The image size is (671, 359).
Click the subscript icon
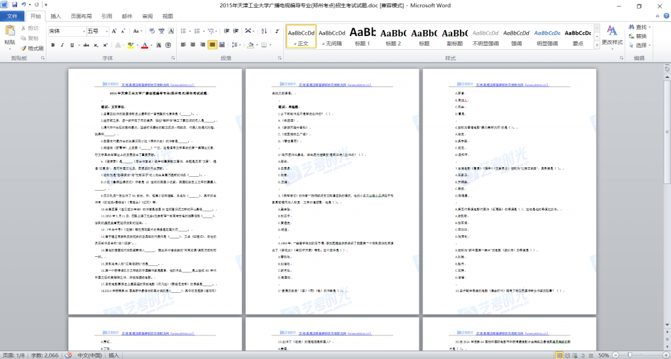tap(94, 45)
